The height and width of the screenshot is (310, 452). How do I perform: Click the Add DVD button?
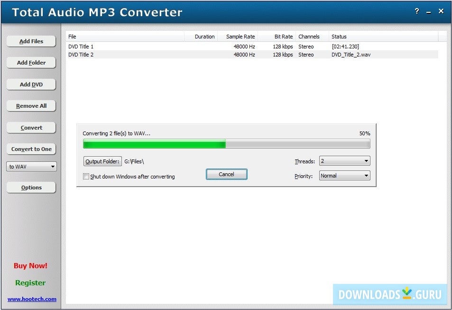[x=31, y=84]
